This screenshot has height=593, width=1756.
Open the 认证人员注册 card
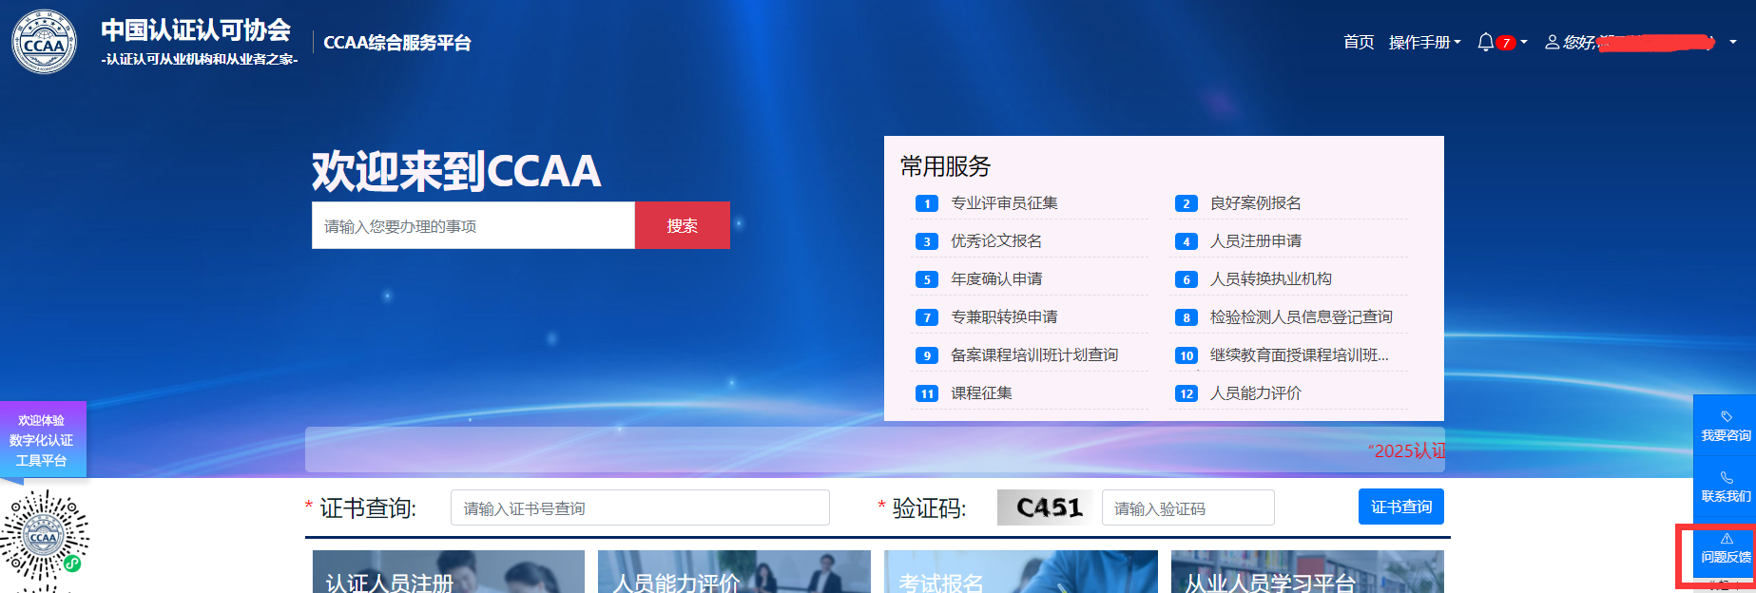pyautogui.click(x=449, y=571)
